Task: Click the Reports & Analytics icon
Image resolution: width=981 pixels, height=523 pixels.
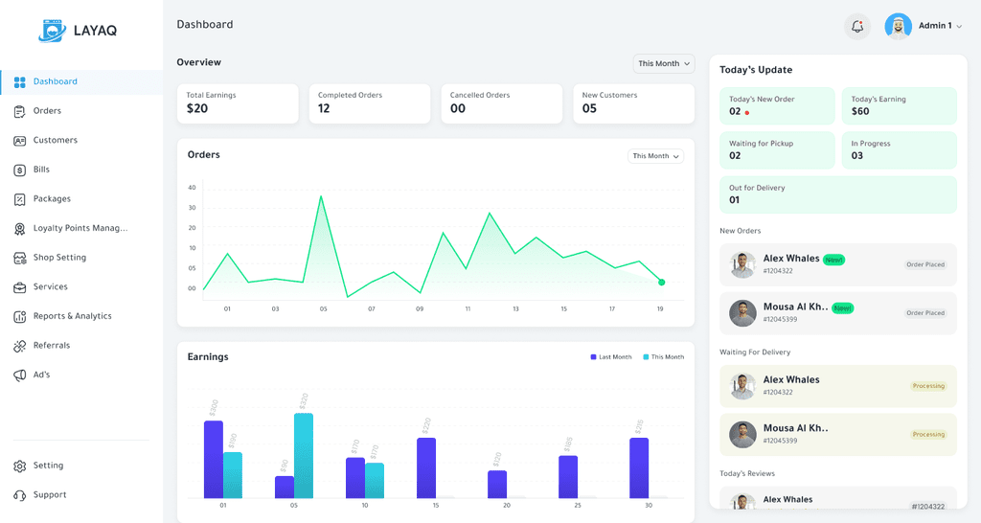Action: point(19,316)
